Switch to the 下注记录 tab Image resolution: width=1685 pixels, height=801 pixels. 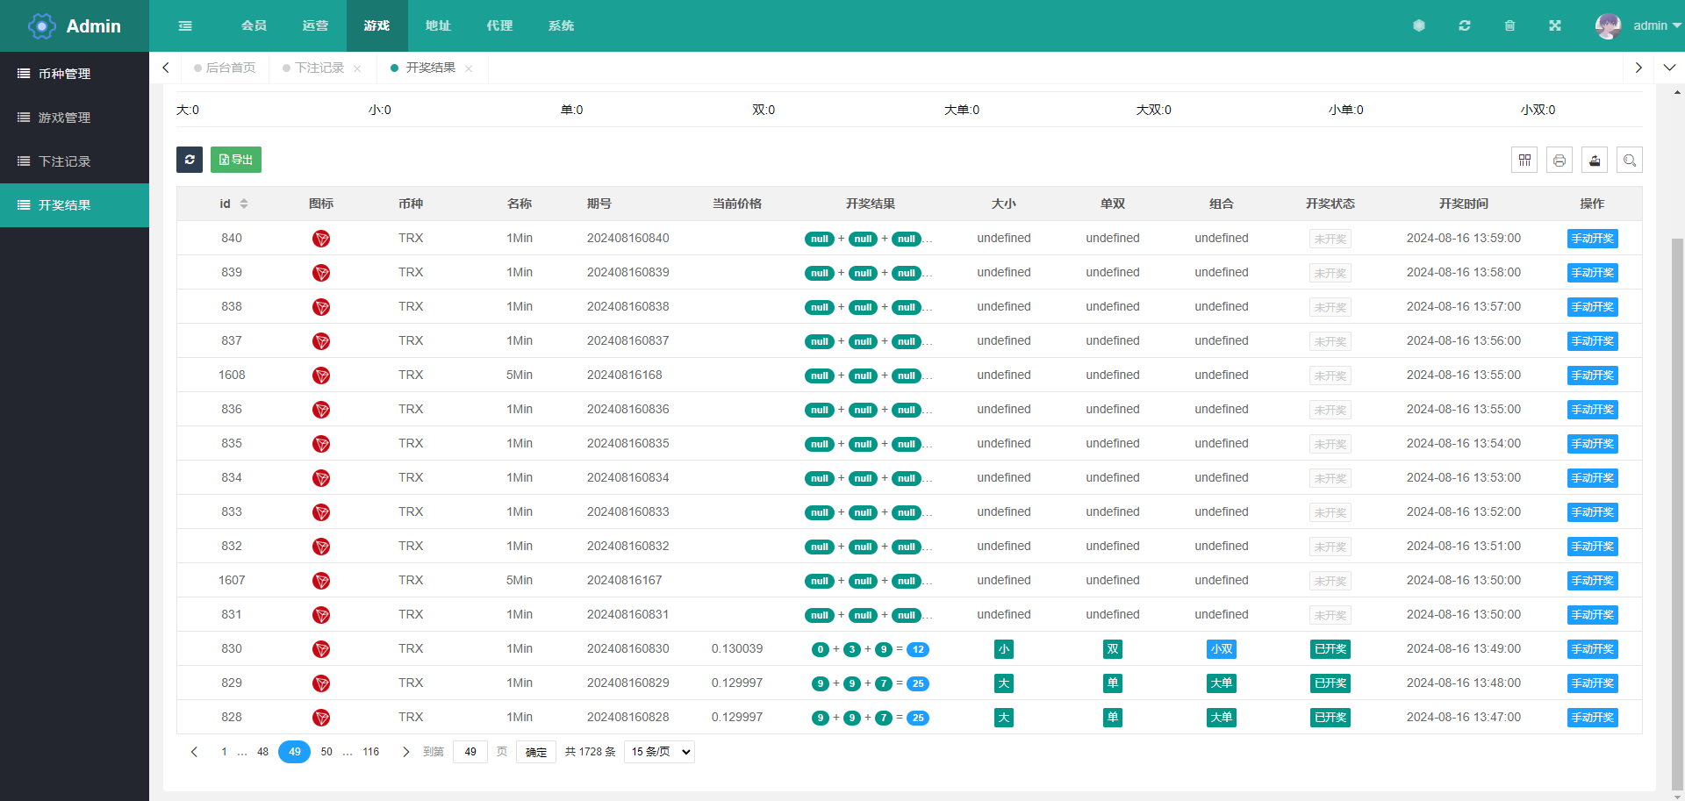[319, 68]
